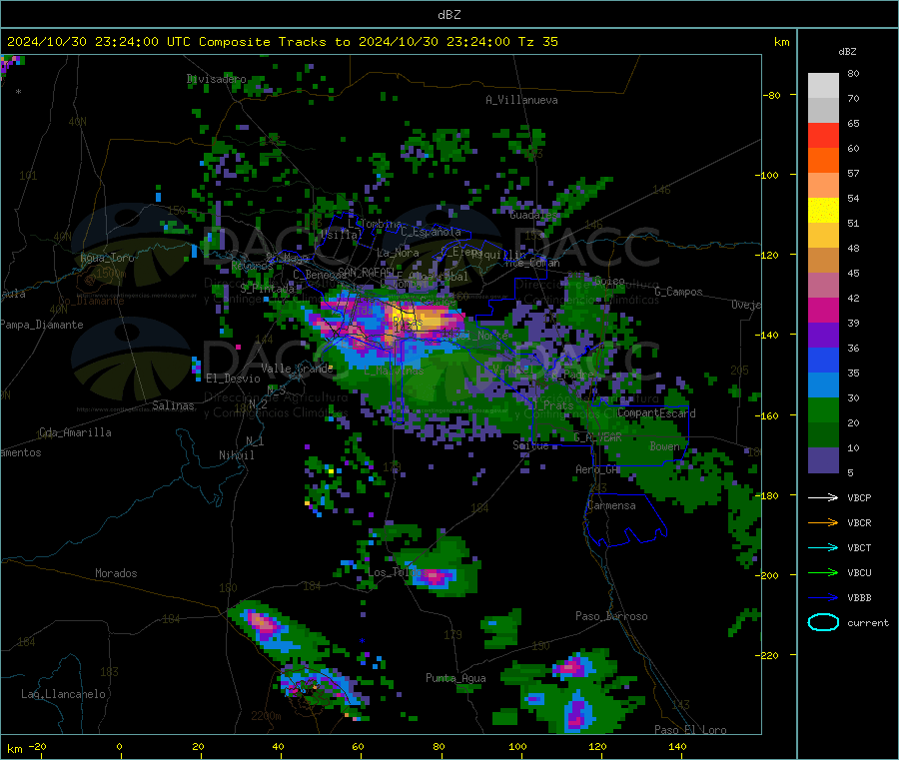This screenshot has height=760, width=899.
Task: Click the -80 tick on right axis
Action: pos(772,95)
